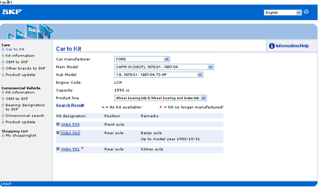Open Kit information under Cars

click(20, 56)
